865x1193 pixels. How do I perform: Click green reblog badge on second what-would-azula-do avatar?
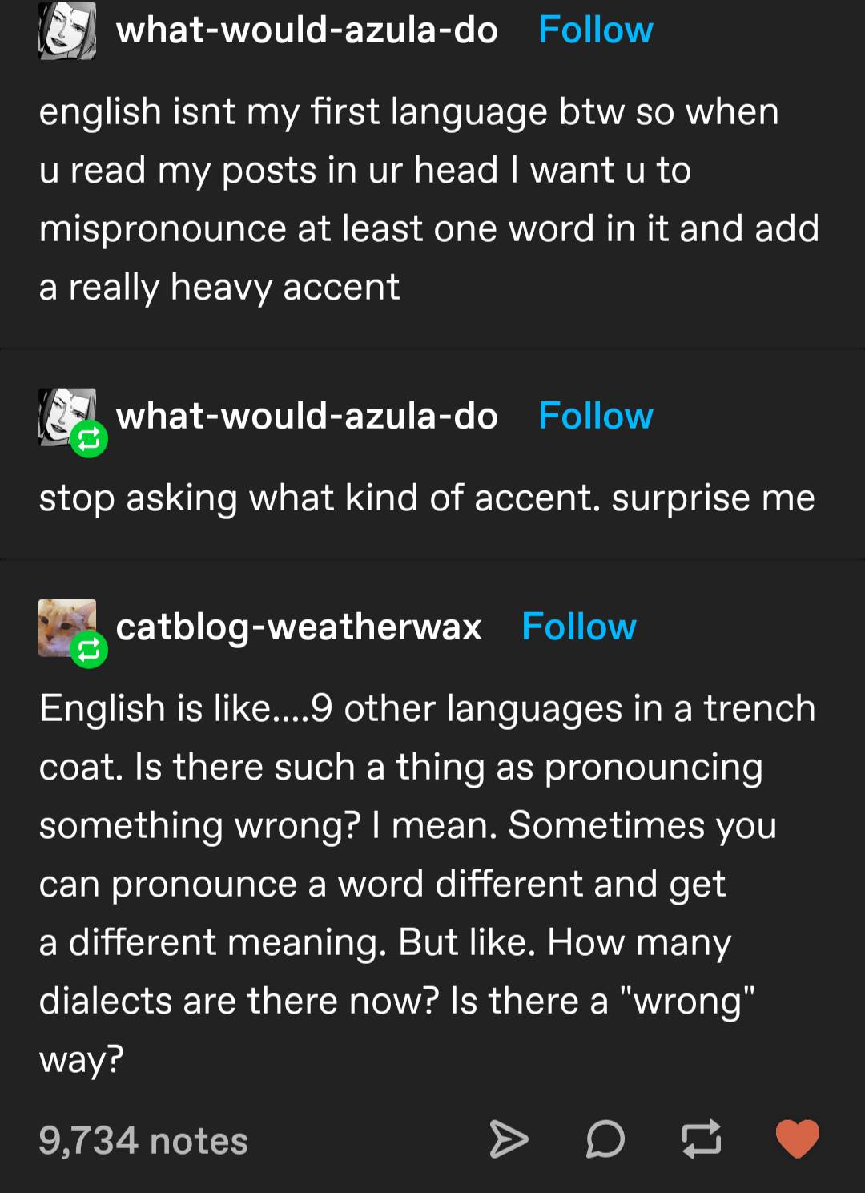(x=89, y=439)
